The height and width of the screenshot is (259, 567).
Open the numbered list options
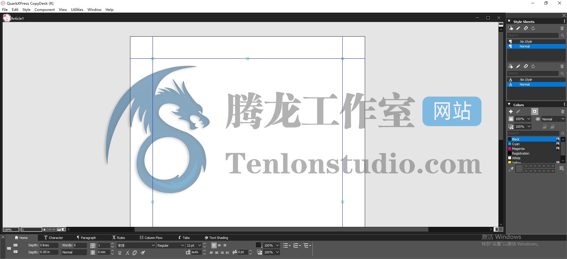coord(297,245)
